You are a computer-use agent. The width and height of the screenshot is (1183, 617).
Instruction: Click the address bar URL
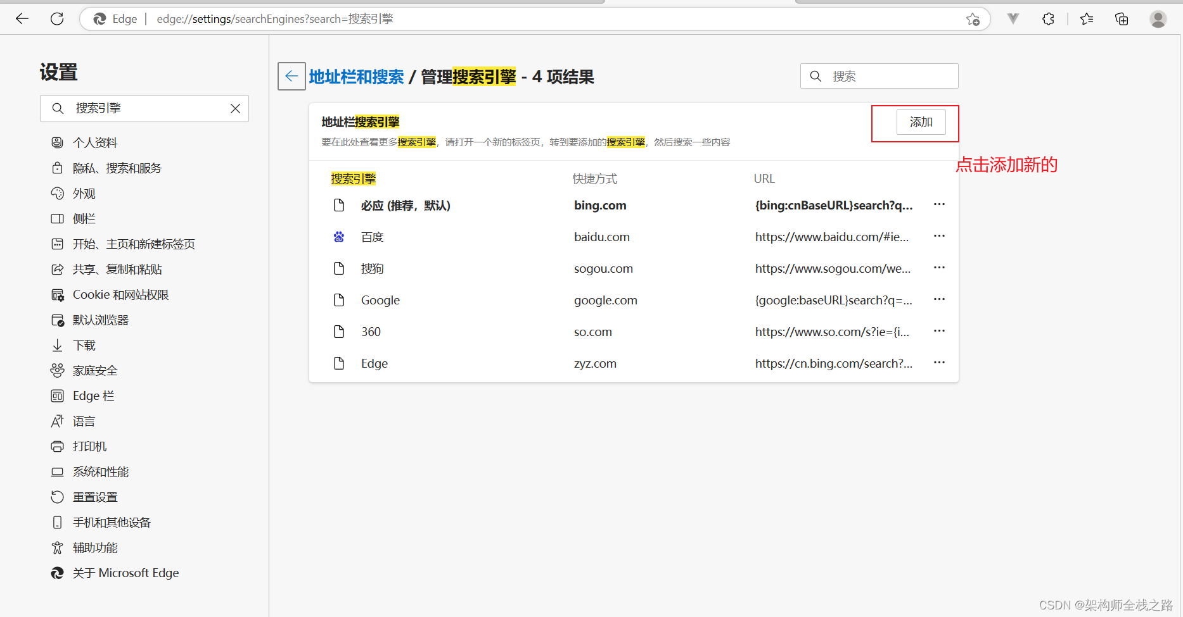275,19
